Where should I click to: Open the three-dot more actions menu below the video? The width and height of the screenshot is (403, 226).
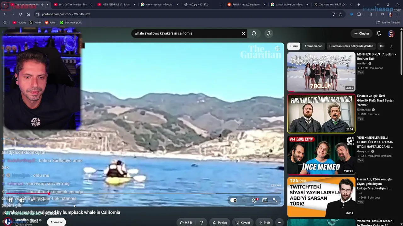279,223
